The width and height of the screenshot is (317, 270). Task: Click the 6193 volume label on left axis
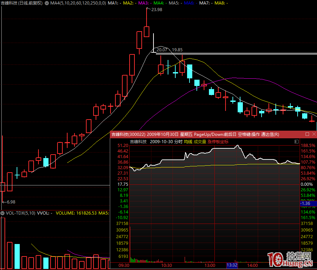pyautogui.click(x=123, y=256)
